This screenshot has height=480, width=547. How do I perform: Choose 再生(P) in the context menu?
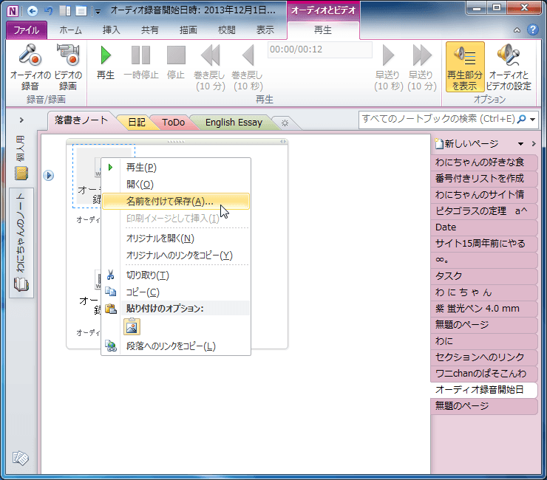(x=176, y=168)
